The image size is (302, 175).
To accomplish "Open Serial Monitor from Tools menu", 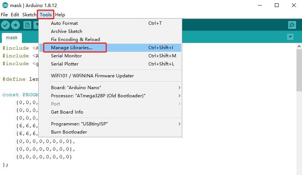I will (110, 56).
